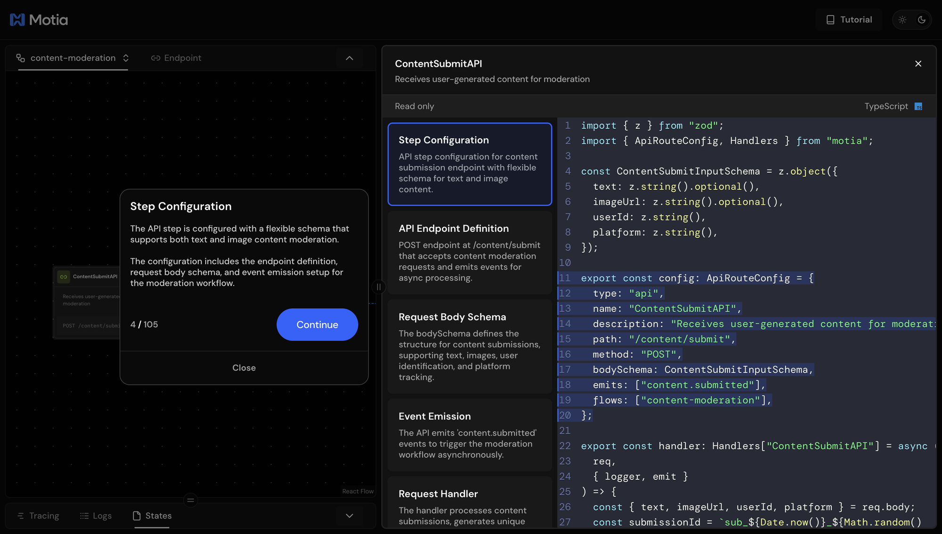Switch to light theme sun icon
The image size is (942, 534).
[x=902, y=20]
